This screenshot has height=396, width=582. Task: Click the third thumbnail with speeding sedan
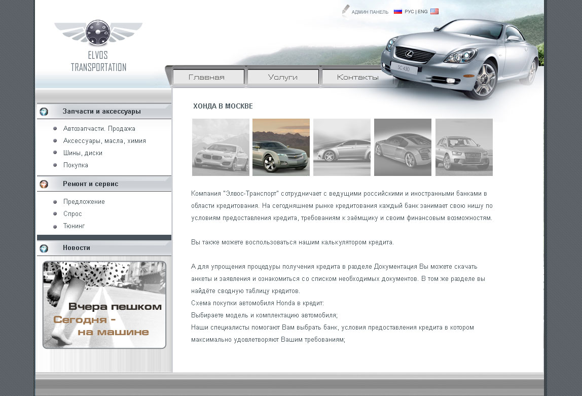[x=342, y=148]
